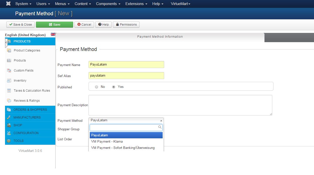Click the Inventory chart icon
314x175 pixels.
pos(9,81)
